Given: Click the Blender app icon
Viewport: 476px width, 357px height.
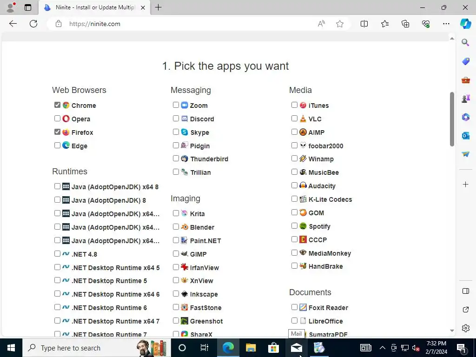Looking at the screenshot, I should [185, 227].
